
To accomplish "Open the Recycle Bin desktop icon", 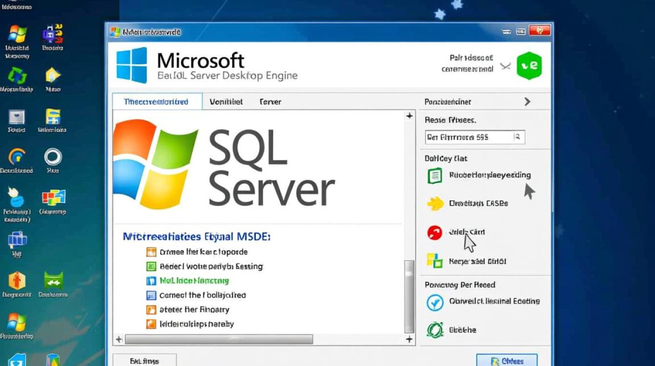I will pyautogui.click(x=17, y=77).
